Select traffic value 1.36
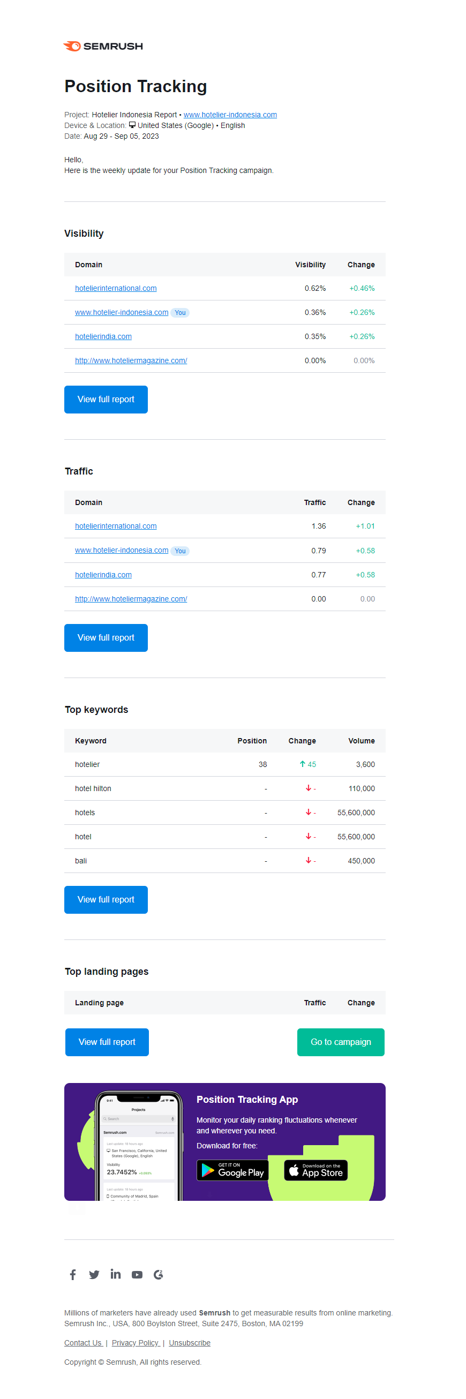Viewport: 466px width, 1399px height. [319, 526]
